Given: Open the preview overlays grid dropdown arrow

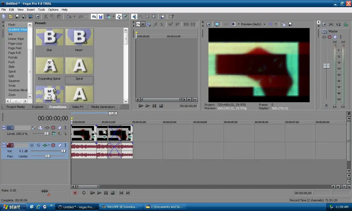Looking at the screenshot, I should (x=276, y=24).
